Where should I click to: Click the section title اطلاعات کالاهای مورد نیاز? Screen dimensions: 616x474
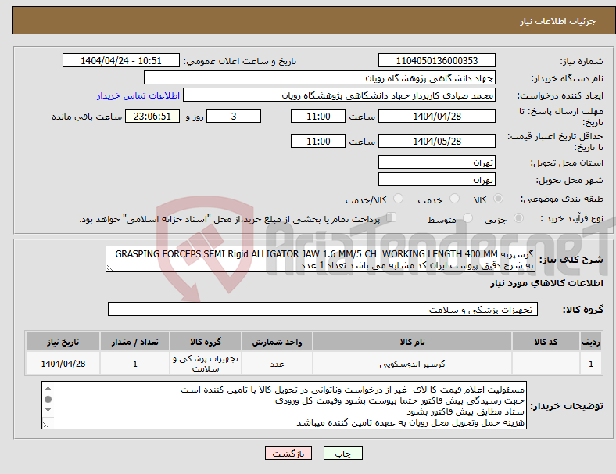[x=547, y=283]
